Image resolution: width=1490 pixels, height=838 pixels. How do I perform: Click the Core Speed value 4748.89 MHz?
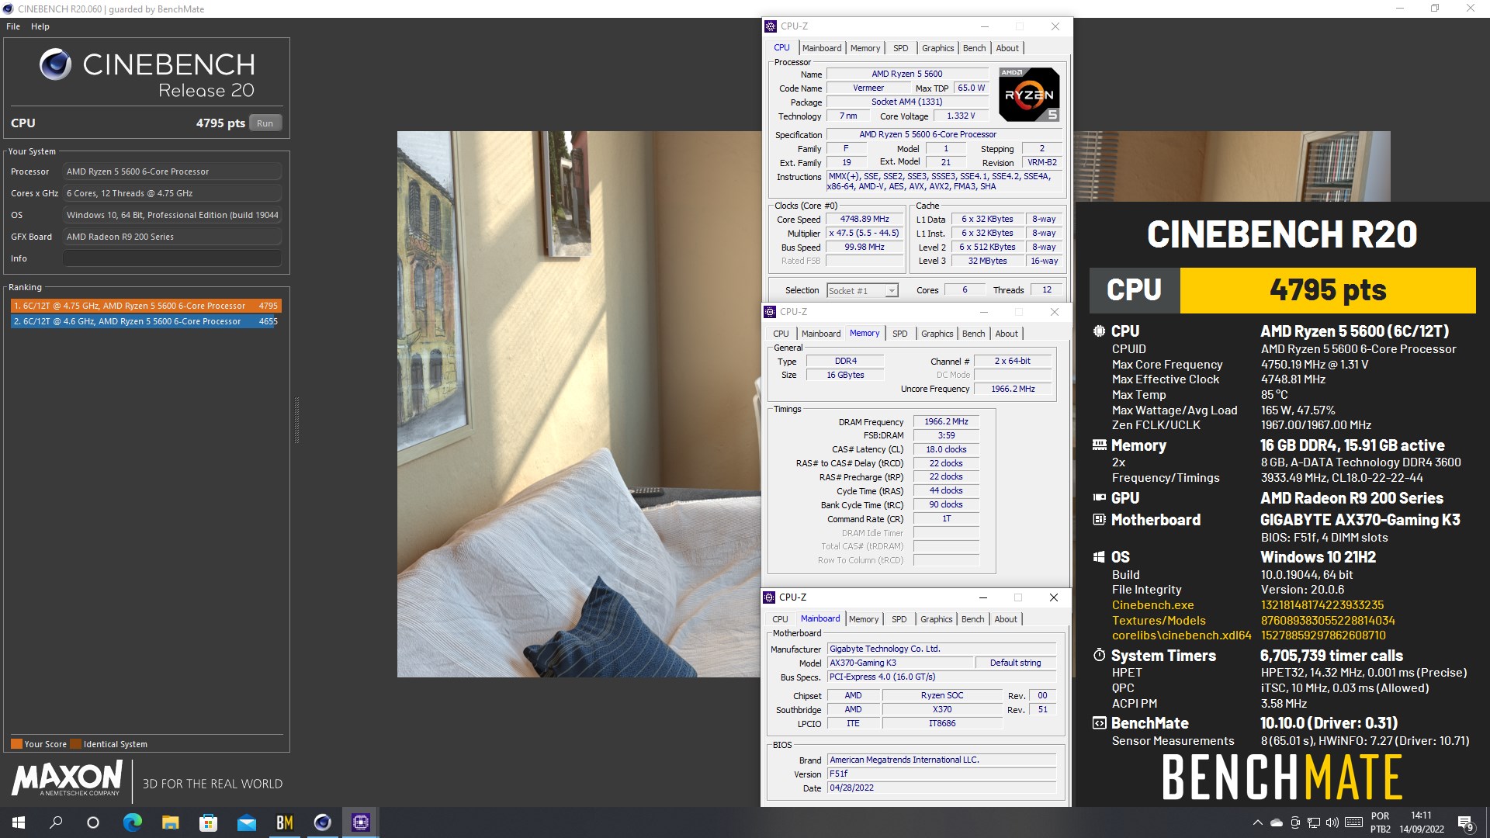pos(865,220)
